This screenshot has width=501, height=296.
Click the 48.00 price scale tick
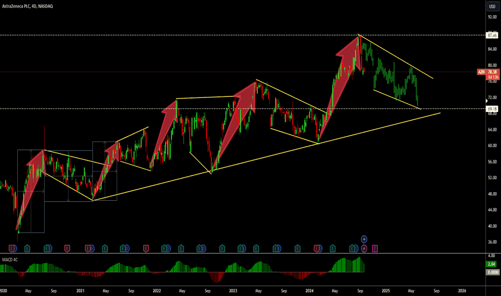492,194
